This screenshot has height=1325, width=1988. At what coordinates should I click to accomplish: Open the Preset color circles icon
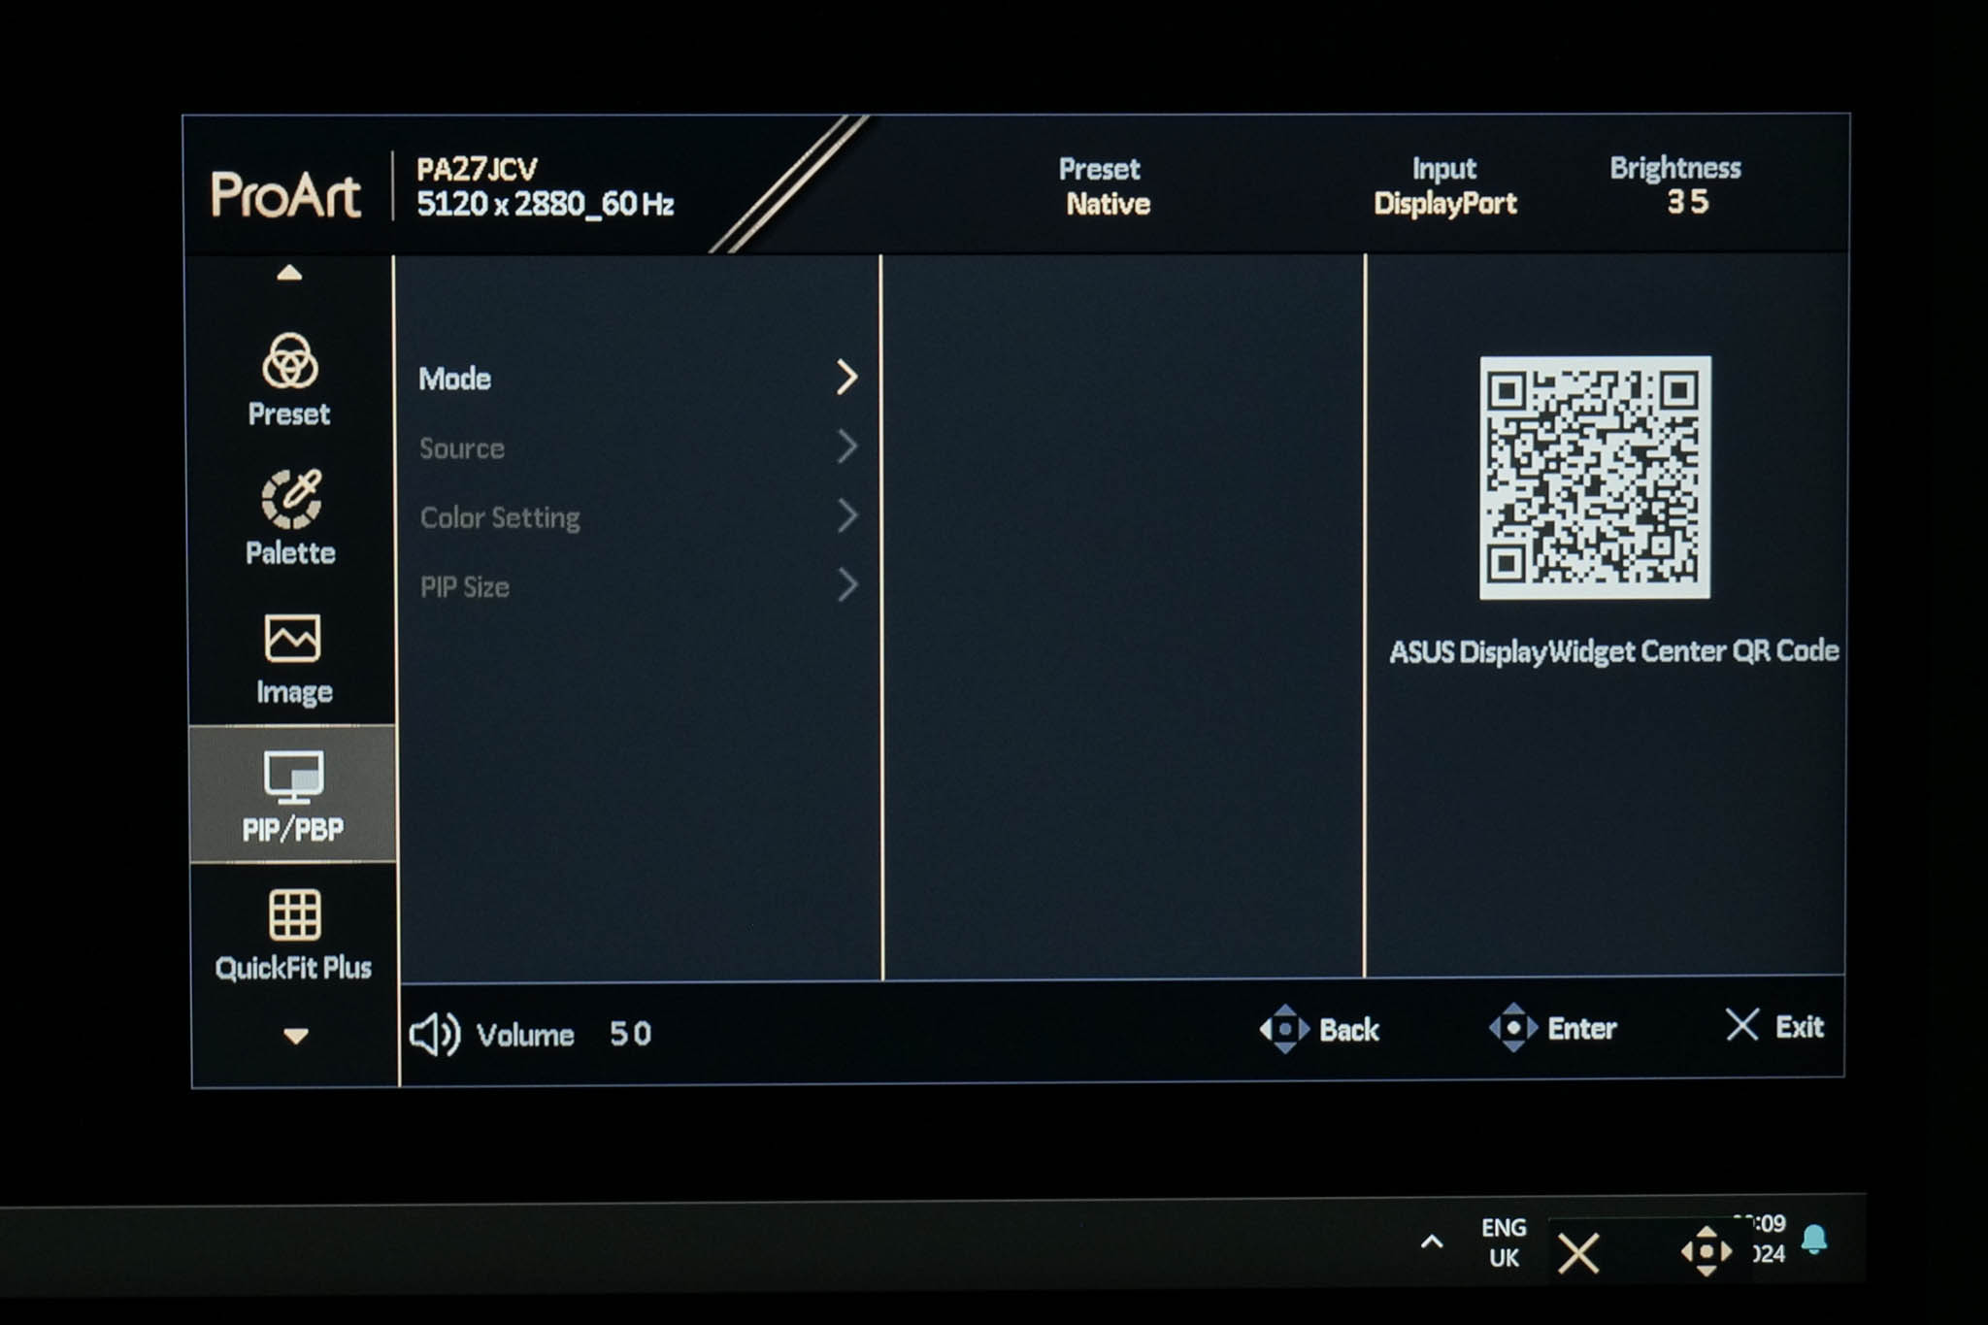[289, 361]
